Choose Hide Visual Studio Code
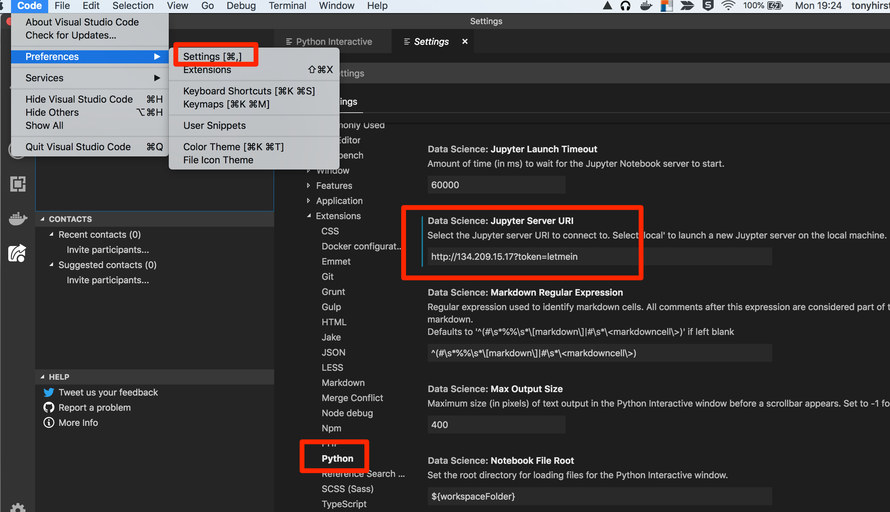This screenshot has height=512, width=890. 90,99
